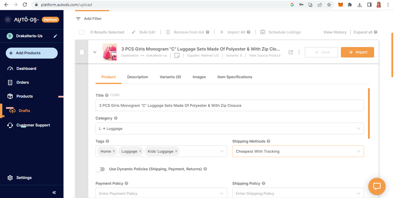
Task: Open the Category dropdown
Action: (x=230, y=129)
